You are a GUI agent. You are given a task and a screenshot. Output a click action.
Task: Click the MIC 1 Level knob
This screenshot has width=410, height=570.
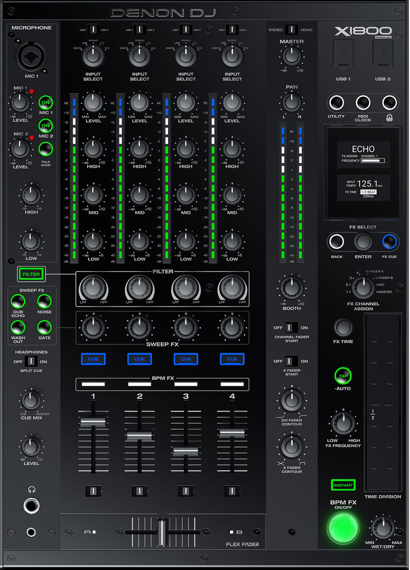(x=20, y=103)
